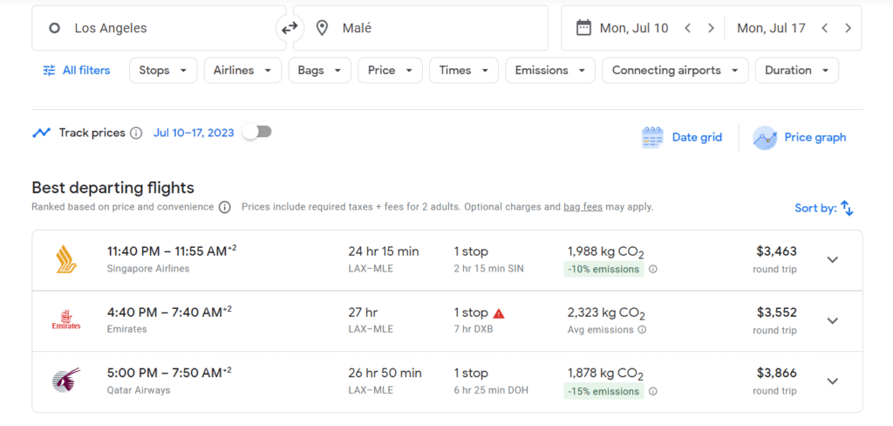Click the Sort by label
Image resolution: width=893 pixels, height=426 pixels.
[815, 208]
